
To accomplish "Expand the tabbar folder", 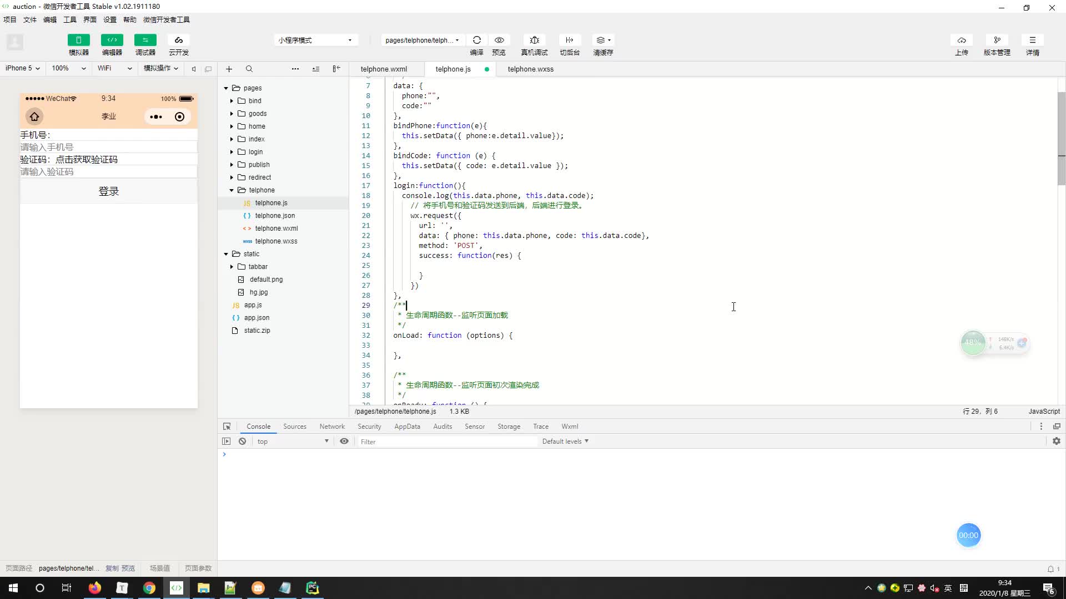I will [x=232, y=267].
